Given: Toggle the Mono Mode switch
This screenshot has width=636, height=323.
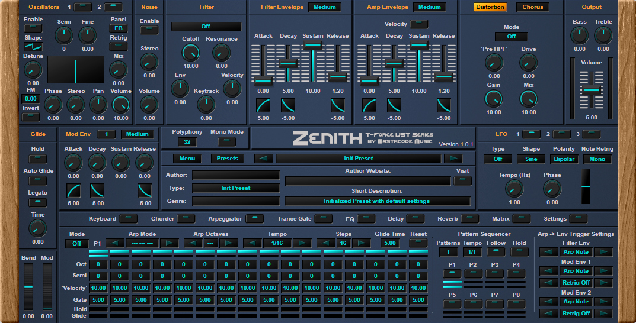Looking at the screenshot, I should click(227, 141).
